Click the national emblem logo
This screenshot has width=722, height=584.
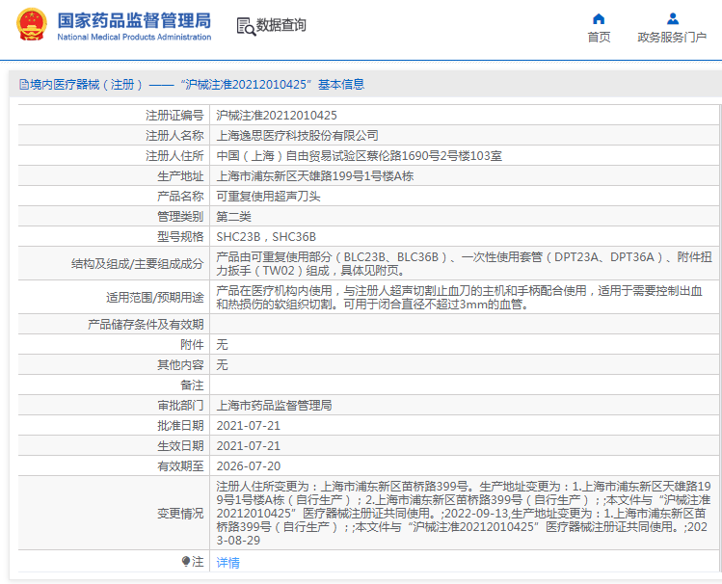pyautogui.click(x=31, y=25)
